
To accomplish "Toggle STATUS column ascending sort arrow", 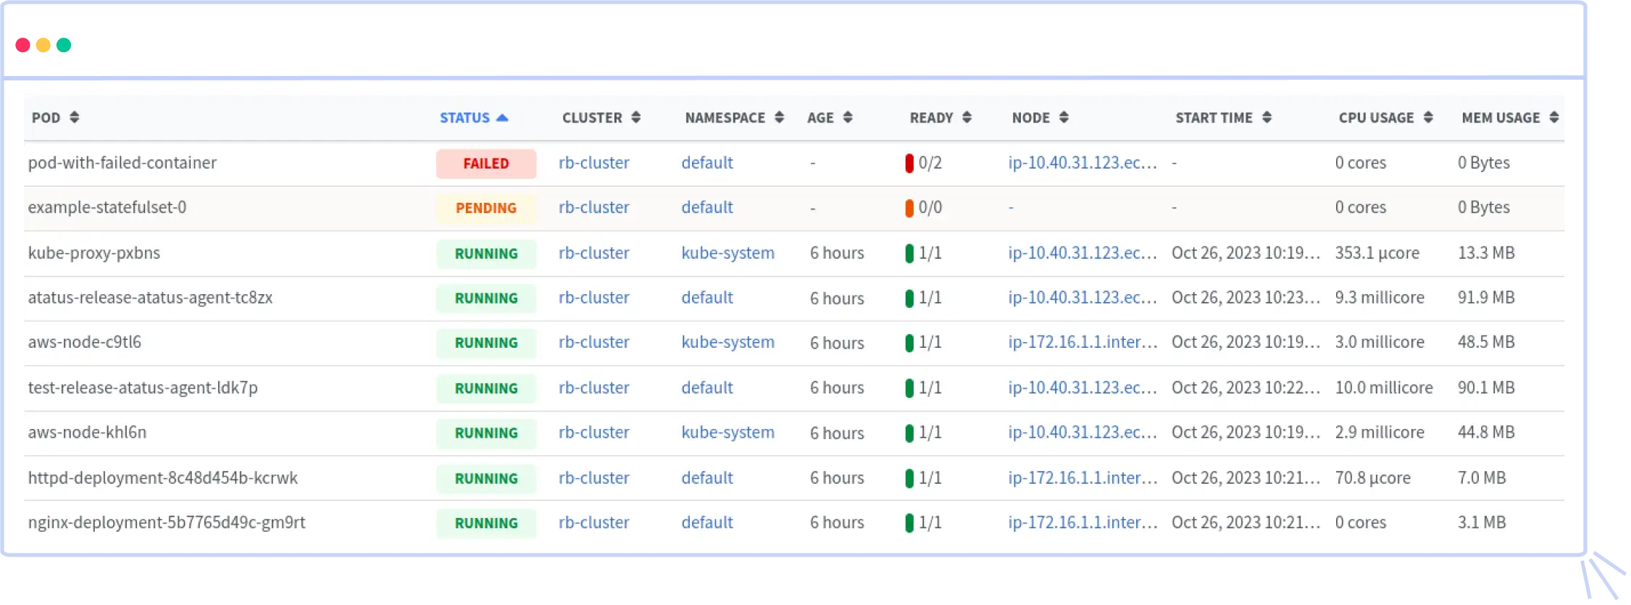I will (x=502, y=117).
